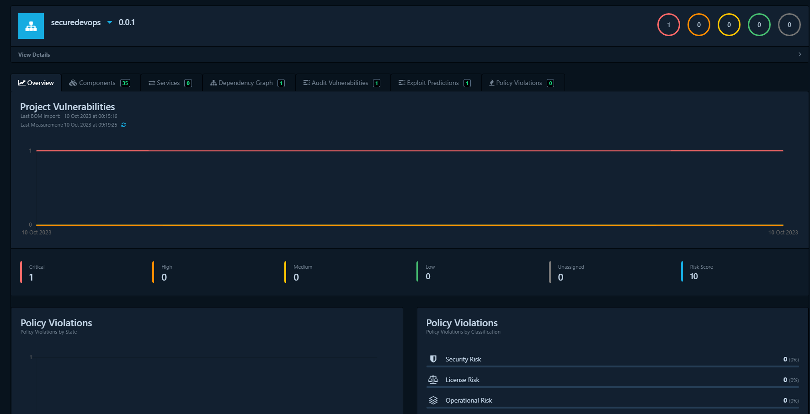The image size is (810, 414).
Task: Click the View Details link
Action: pyautogui.click(x=33, y=54)
